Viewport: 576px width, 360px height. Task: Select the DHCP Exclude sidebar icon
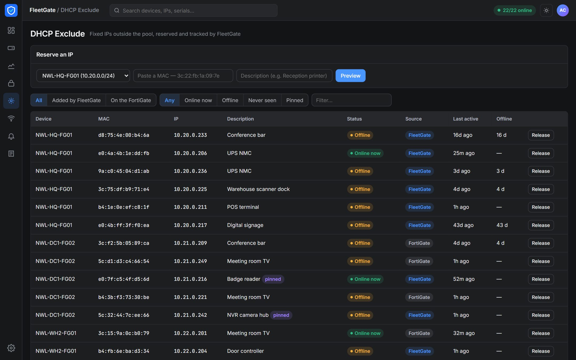pos(11,101)
